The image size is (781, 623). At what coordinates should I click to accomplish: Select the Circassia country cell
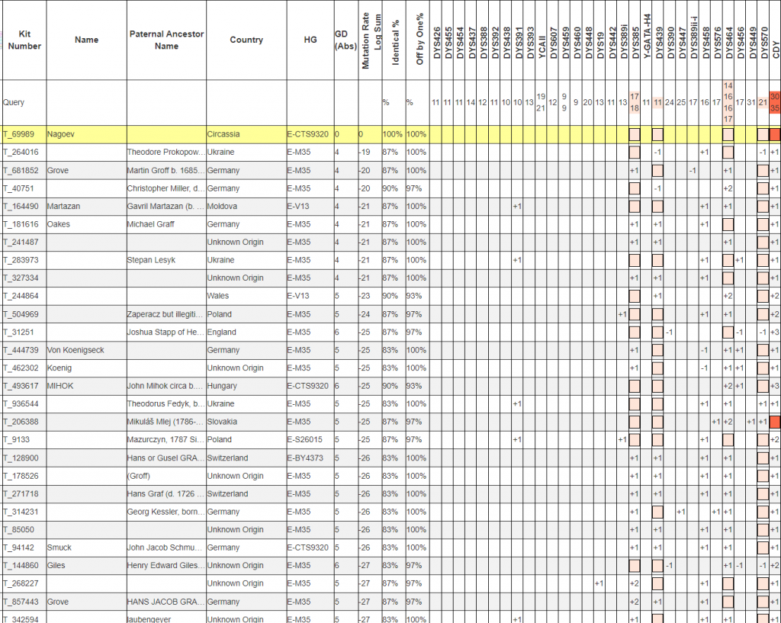point(223,134)
